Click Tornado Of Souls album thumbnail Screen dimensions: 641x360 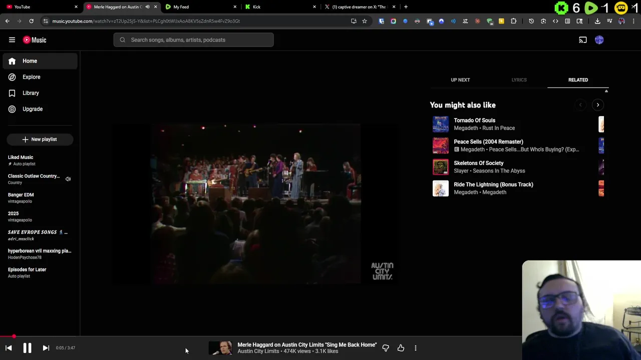[441, 124]
